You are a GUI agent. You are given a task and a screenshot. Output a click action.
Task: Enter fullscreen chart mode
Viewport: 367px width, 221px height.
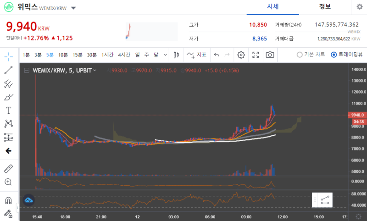click(x=256, y=55)
